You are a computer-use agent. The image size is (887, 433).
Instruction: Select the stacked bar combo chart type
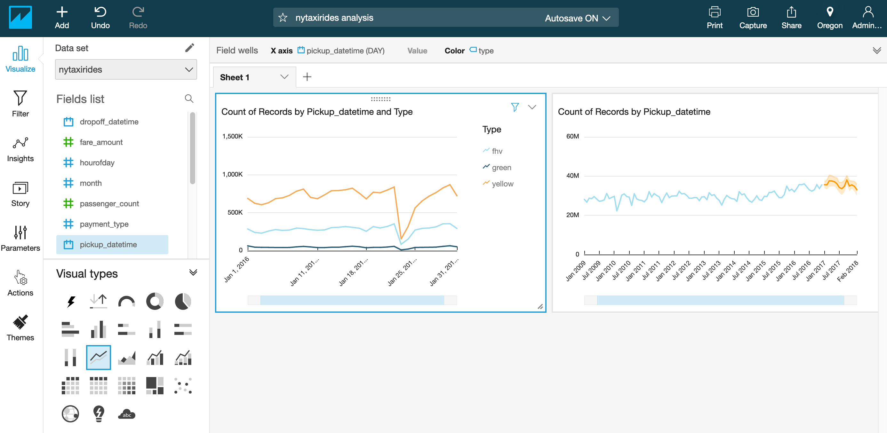click(183, 358)
